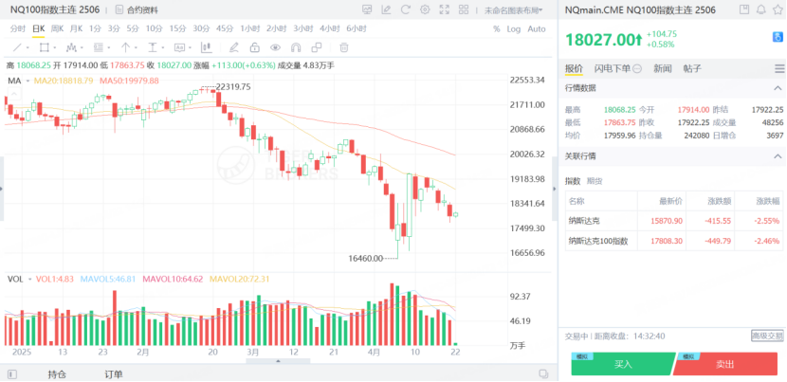Image resolution: width=787 pixels, height=382 pixels.
Task: Refresh the chart with the reload icon
Action: point(406,9)
